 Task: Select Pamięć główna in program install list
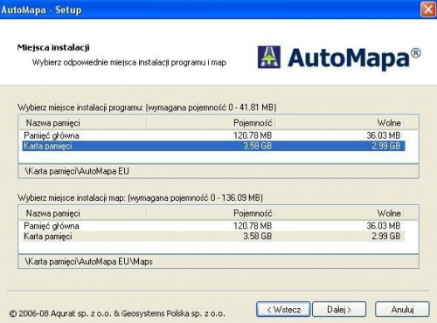[x=213, y=135]
